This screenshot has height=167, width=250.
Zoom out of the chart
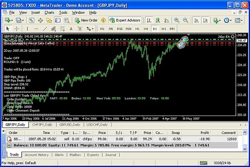pos(186,20)
